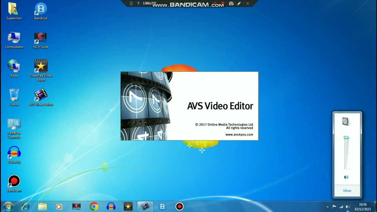
Task: Close the Bandicam recording bar
Action: (x=247, y=4)
